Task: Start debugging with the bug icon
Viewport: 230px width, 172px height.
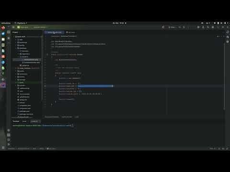Action: click(x=184, y=27)
